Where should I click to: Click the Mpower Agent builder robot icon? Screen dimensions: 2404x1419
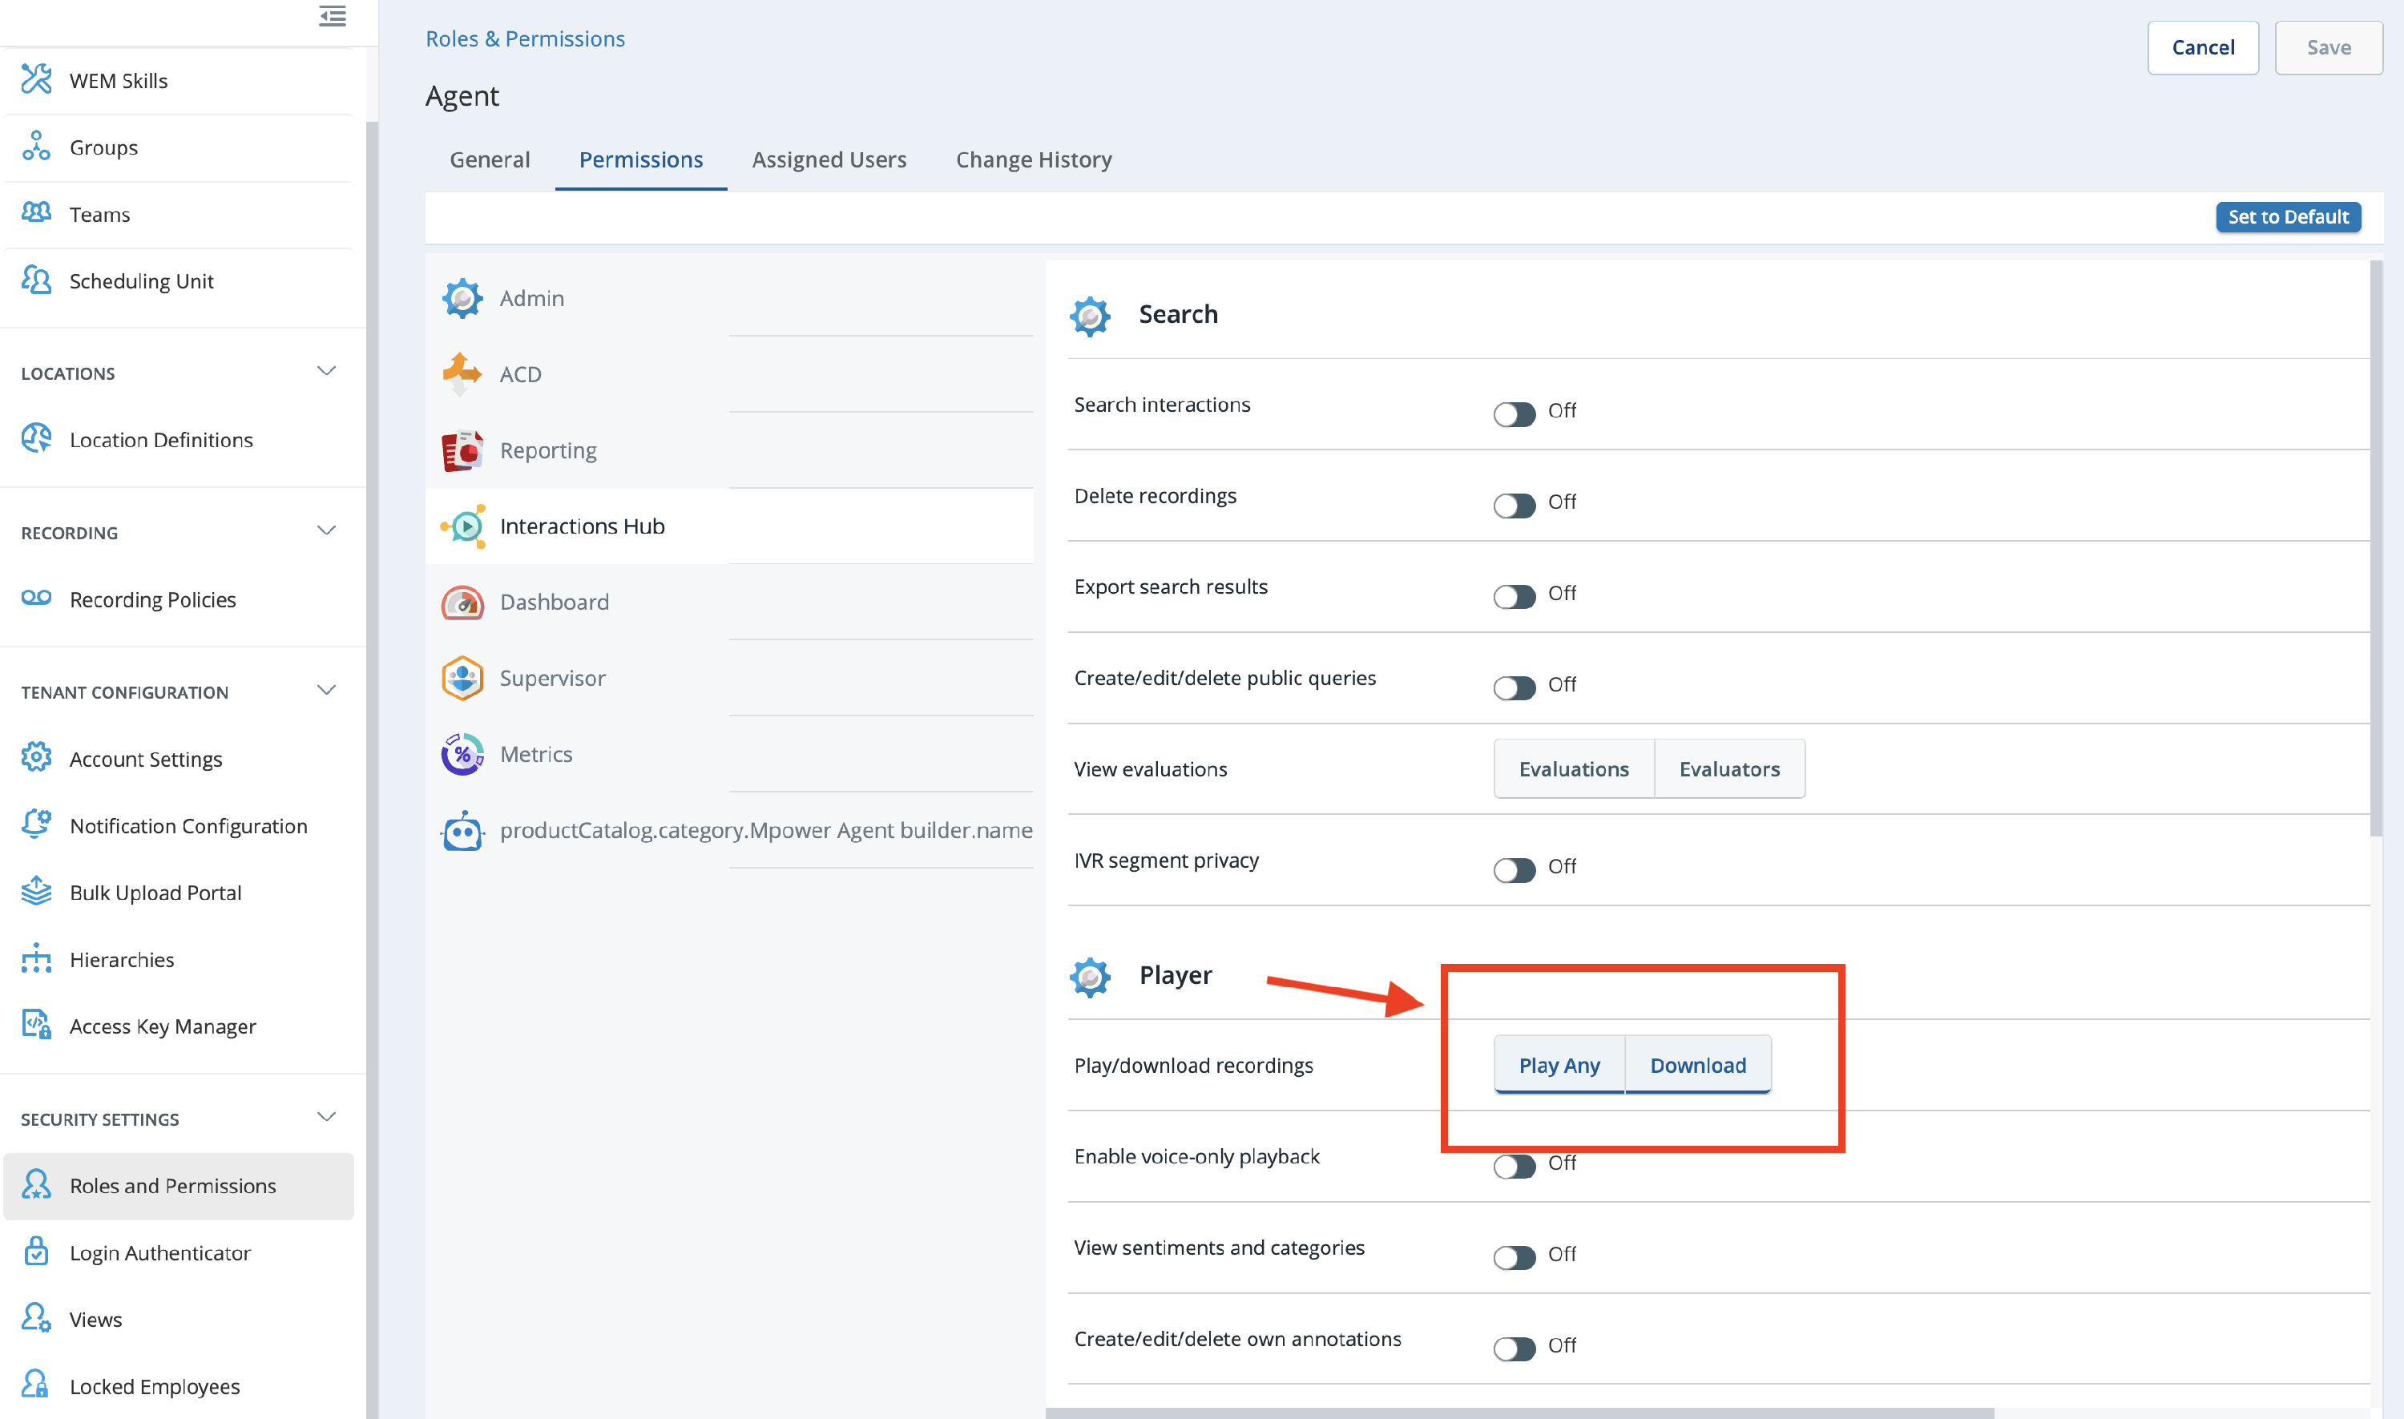(462, 831)
